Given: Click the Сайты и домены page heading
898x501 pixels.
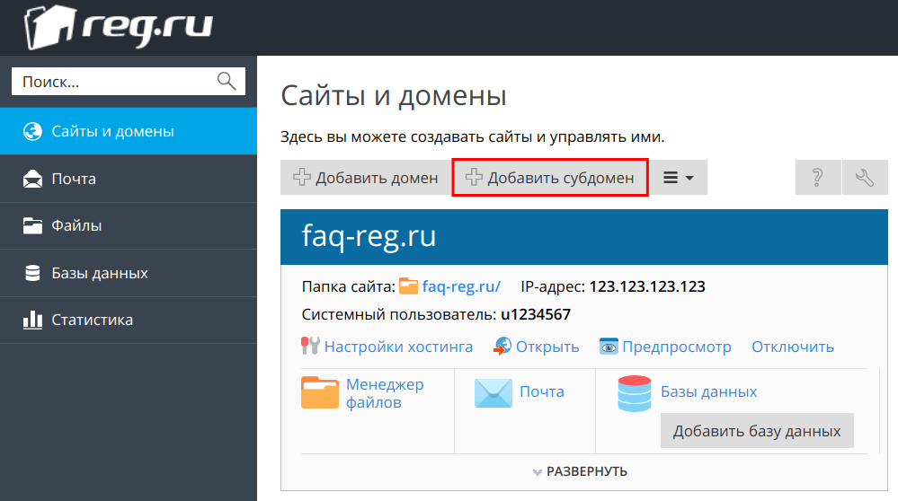Looking at the screenshot, I should point(394,95).
